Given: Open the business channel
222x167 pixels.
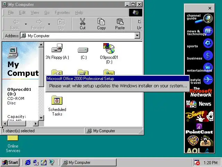Looking at the screenshot, I should coord(199,56).
